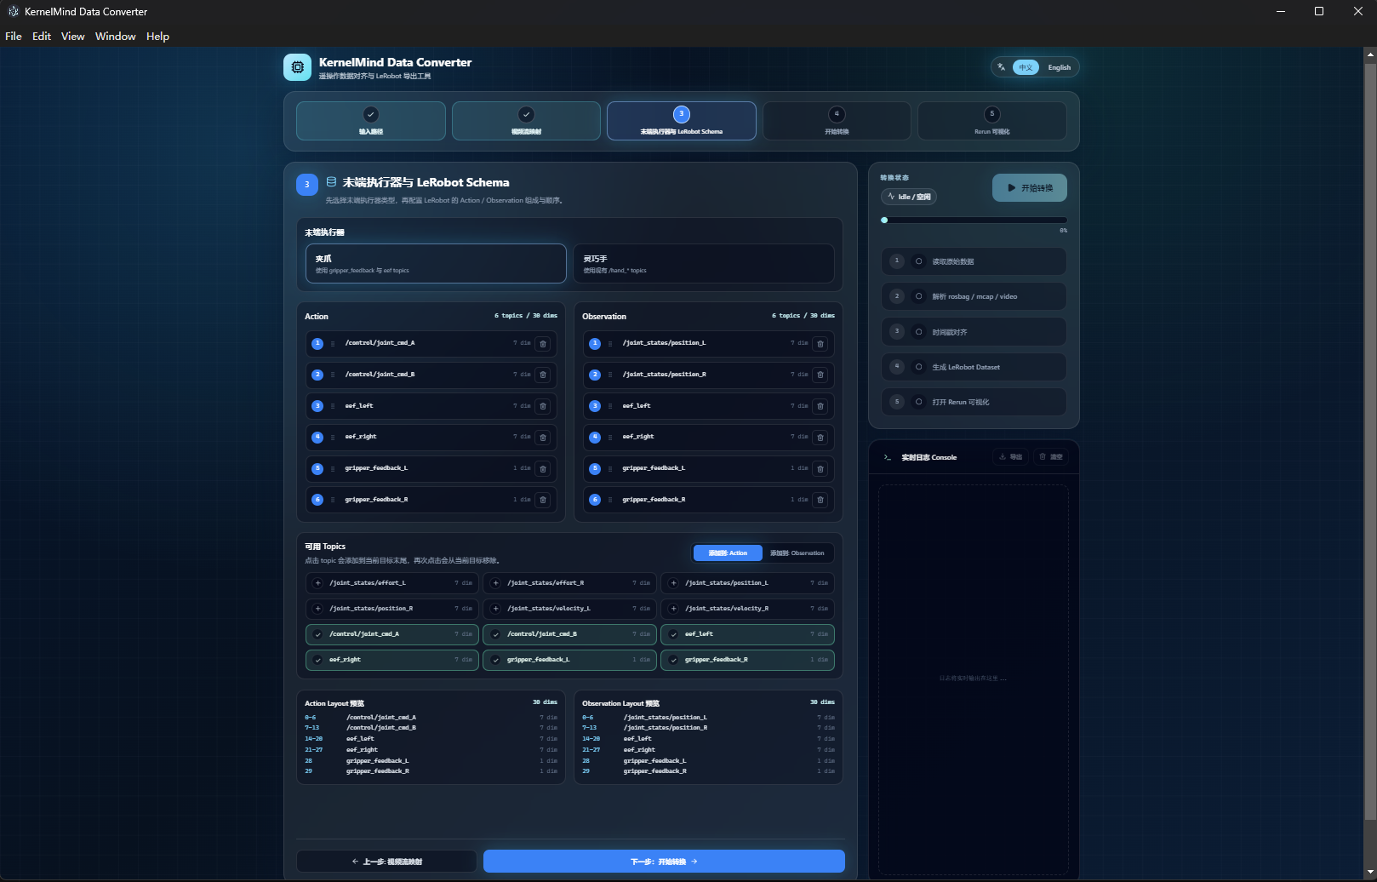Clear the Console log with 清空
Viewport: 1377px width, 882px height.
(1051, 457)
